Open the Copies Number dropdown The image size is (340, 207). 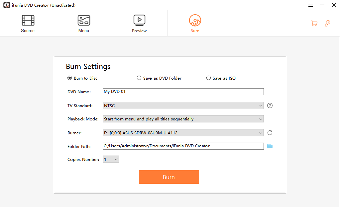tap(111, 160)
